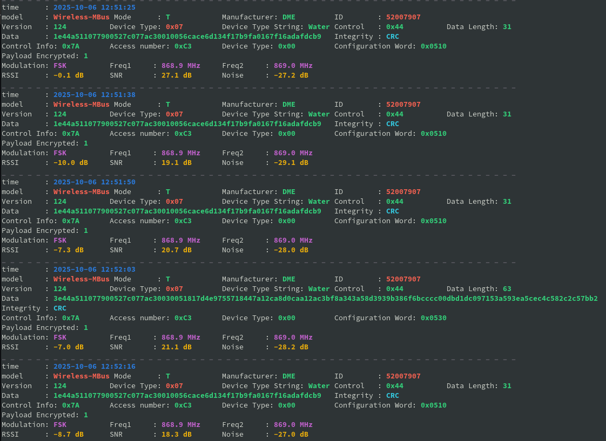606x441 pixels.
Task: Click the timestamp 2025-10-06 12:51:25
Action: (x=94, y=8)
